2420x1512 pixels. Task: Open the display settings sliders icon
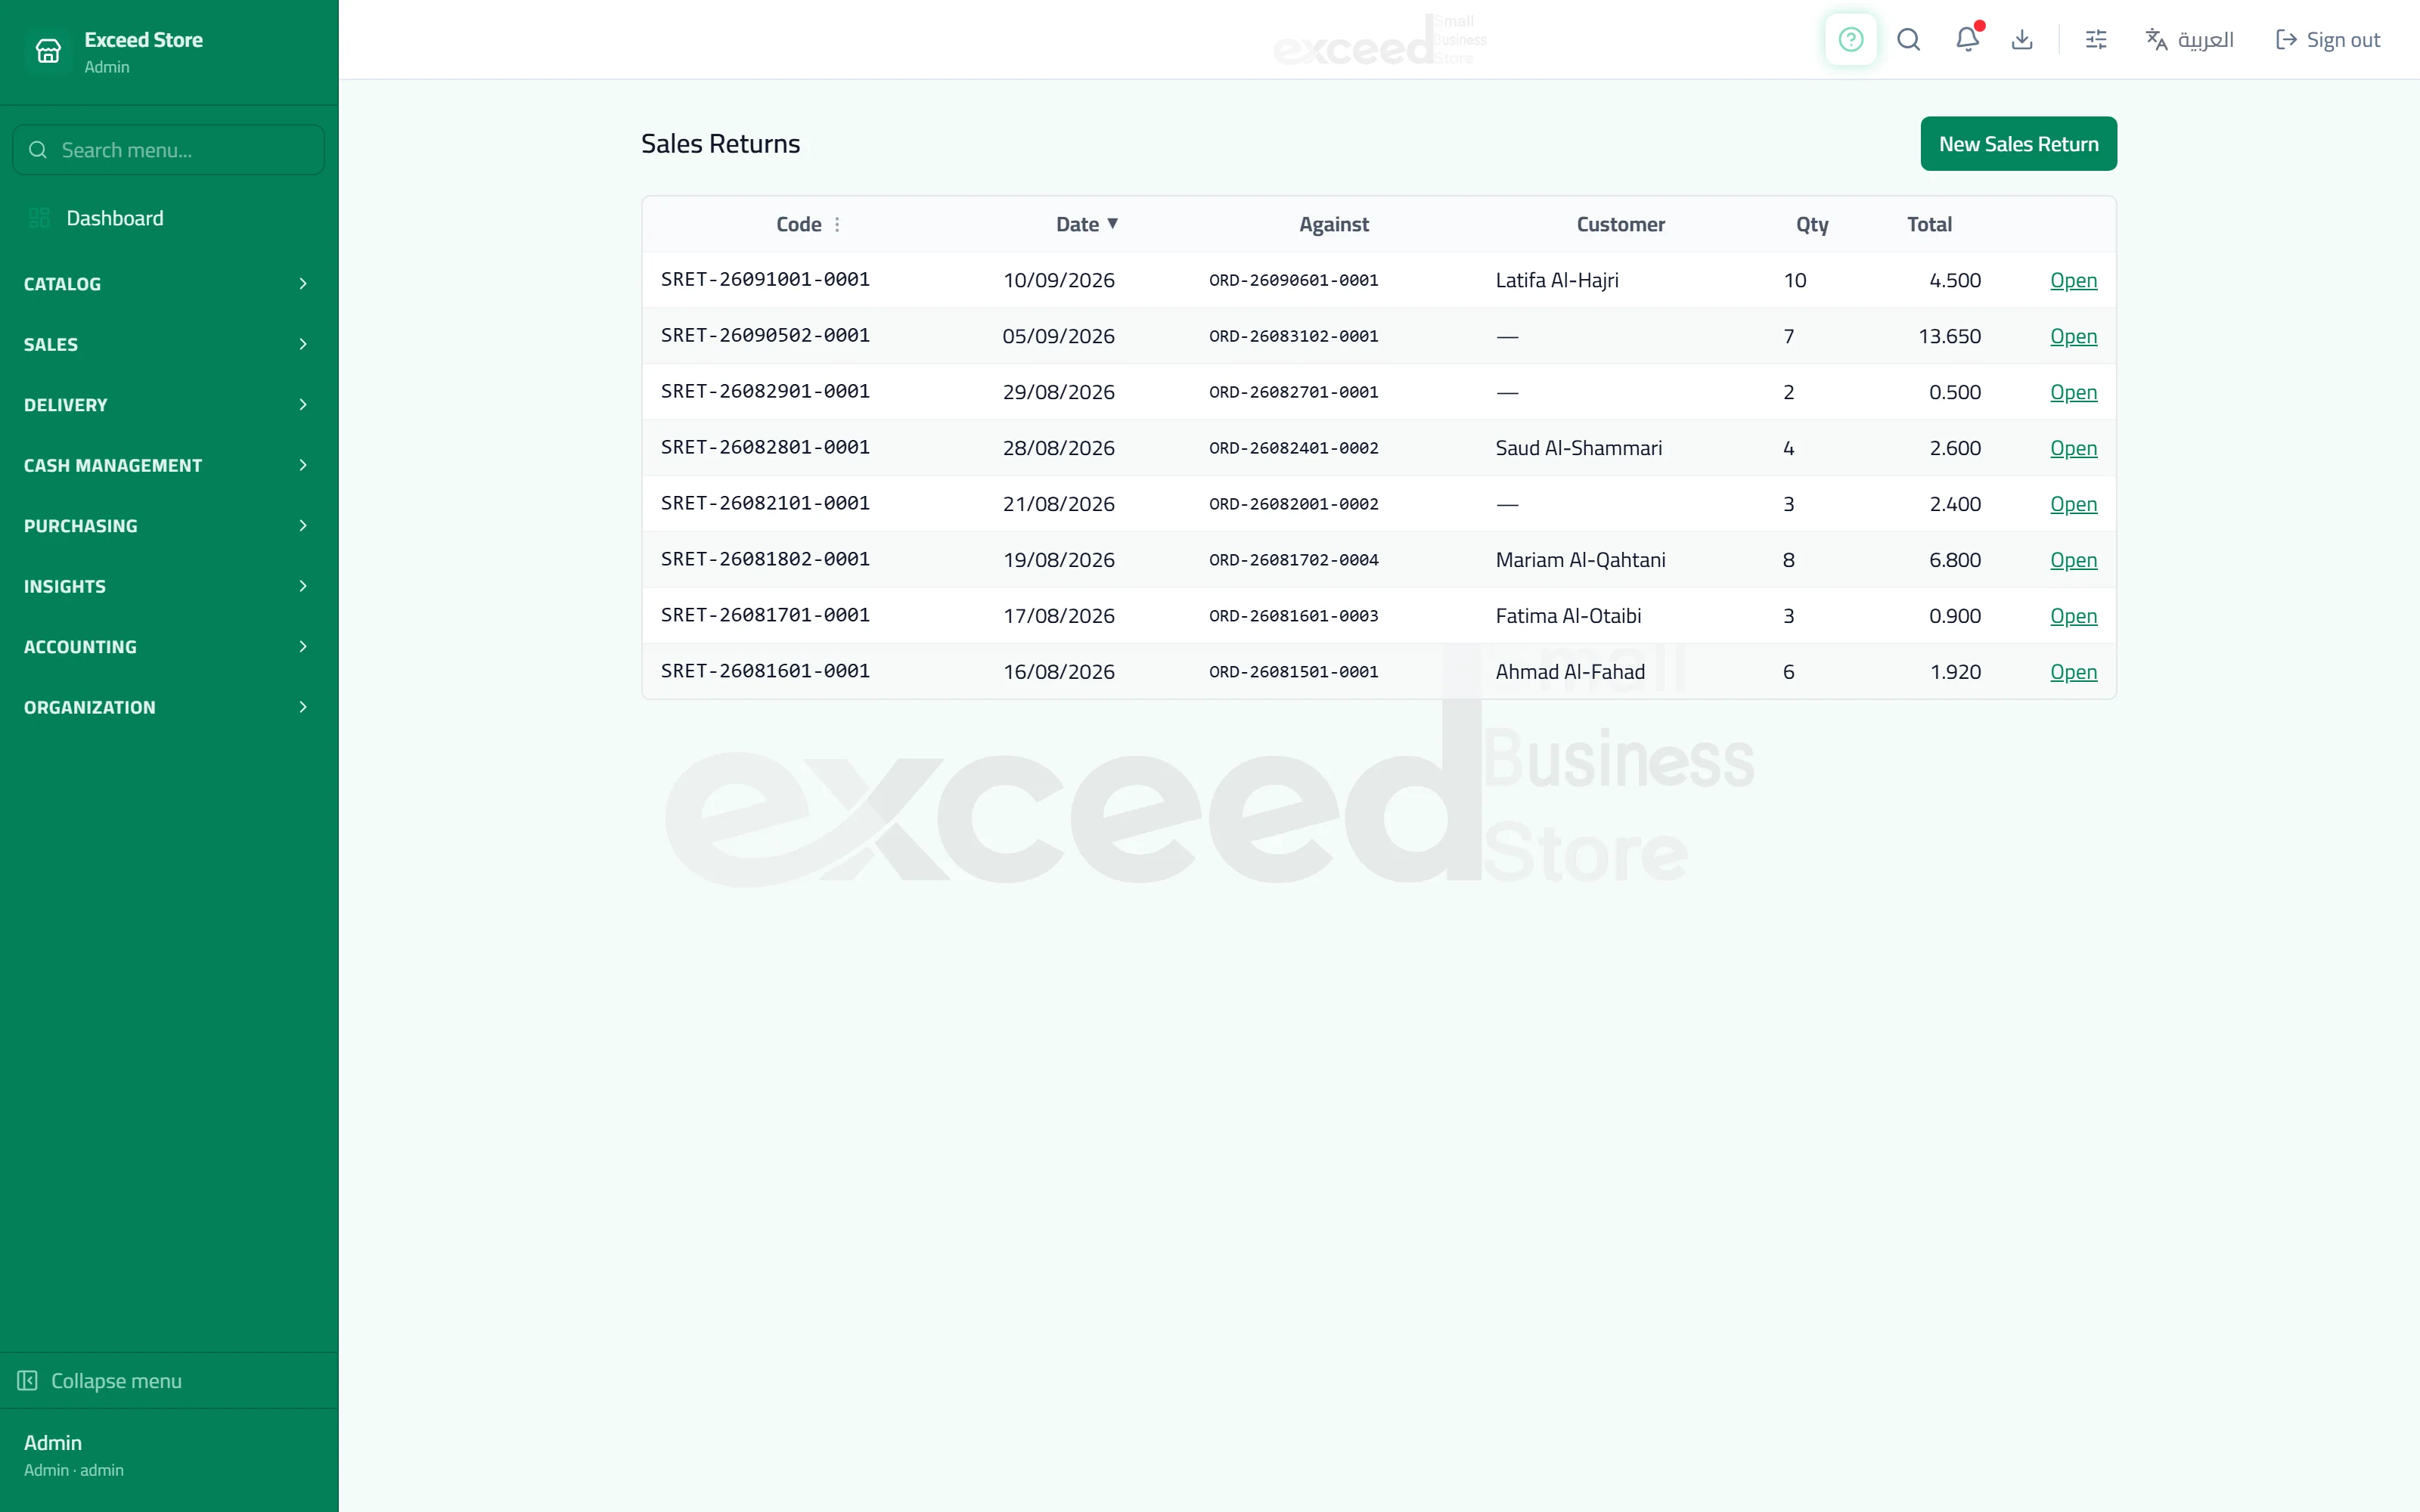(2096, 40)
